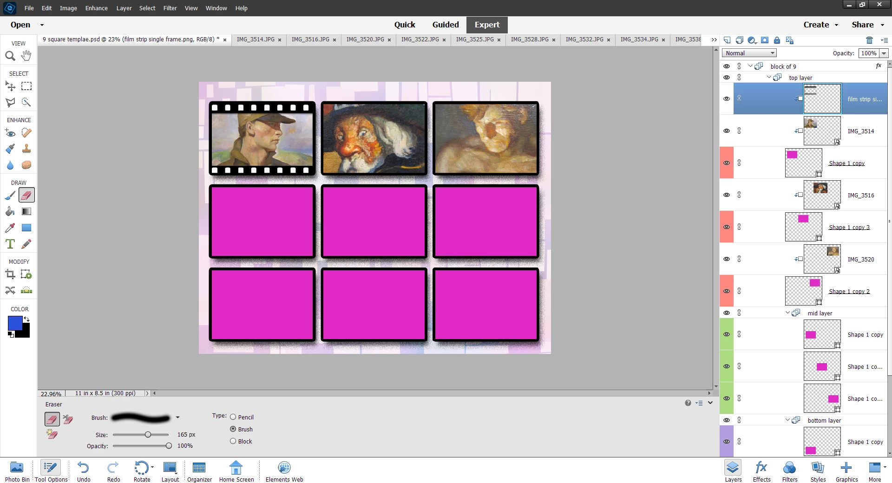The image size is (892, 483).
Task: Open the Brush preset picker dropdown
Action: click(x=177, y=418)
